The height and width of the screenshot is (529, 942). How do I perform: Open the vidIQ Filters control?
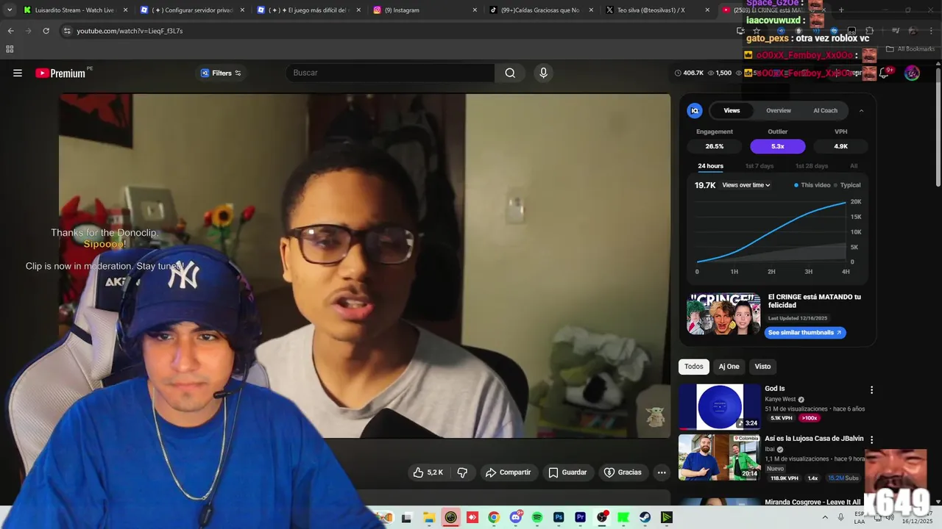click(x=221, y=73)
